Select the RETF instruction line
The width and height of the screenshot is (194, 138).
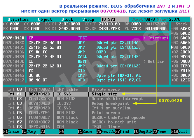[86, 61]
